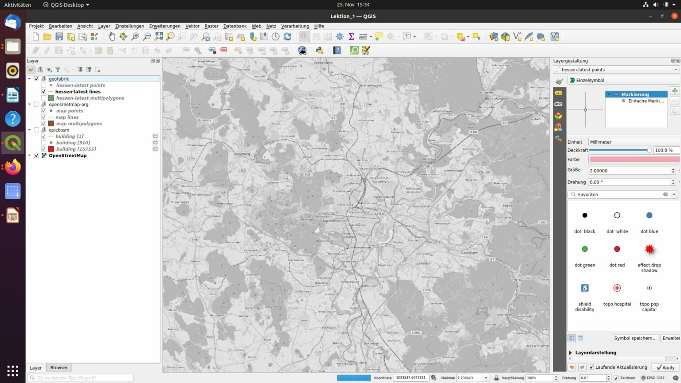The height and width of the screenshot is (383, 681).
Task: Click the Zu suchender Typ locator field
Action: point(80,378)
